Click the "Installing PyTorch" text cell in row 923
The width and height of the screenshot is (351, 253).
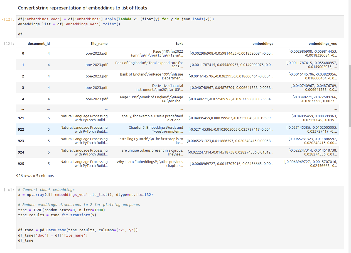tap(151, 141)
